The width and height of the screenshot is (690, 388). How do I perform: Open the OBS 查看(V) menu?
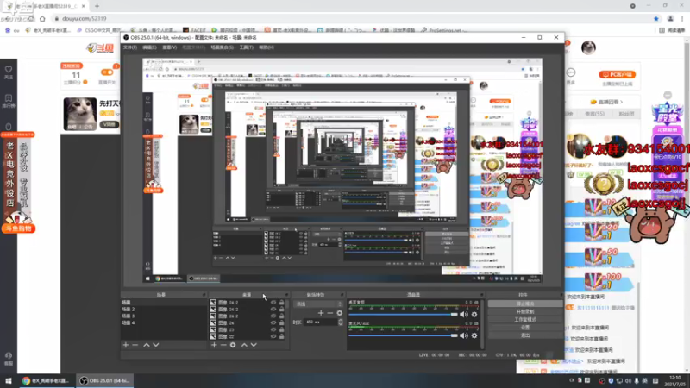tap(169, 47)
